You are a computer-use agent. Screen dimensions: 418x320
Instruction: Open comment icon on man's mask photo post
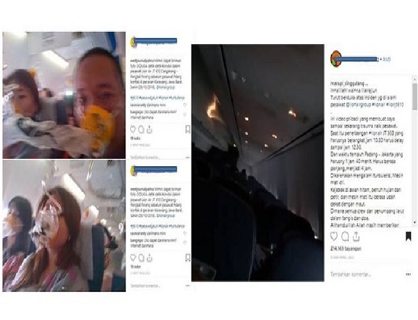pos(141,129)
